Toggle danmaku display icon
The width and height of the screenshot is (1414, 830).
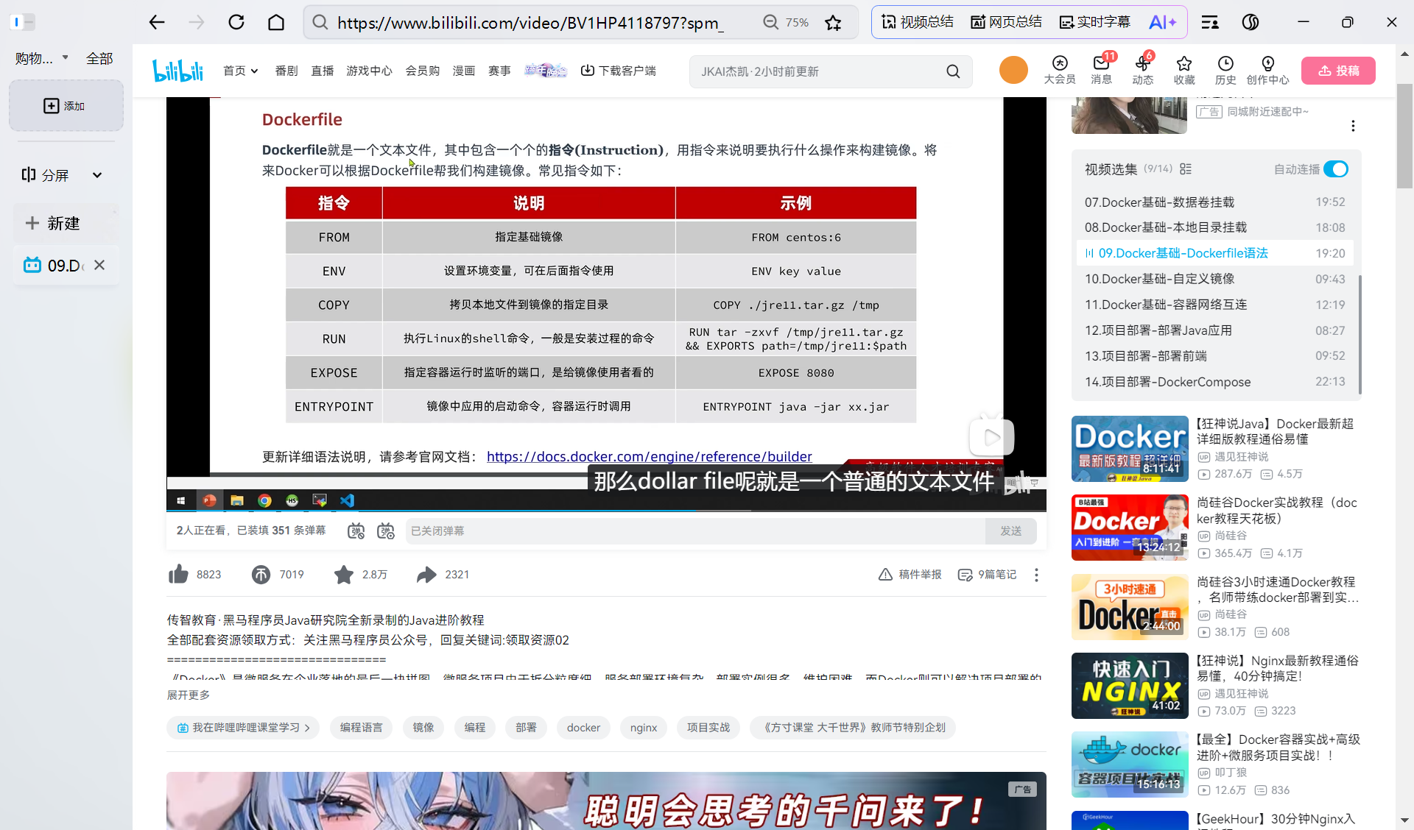pyautogui.click(x=356, y=531)
